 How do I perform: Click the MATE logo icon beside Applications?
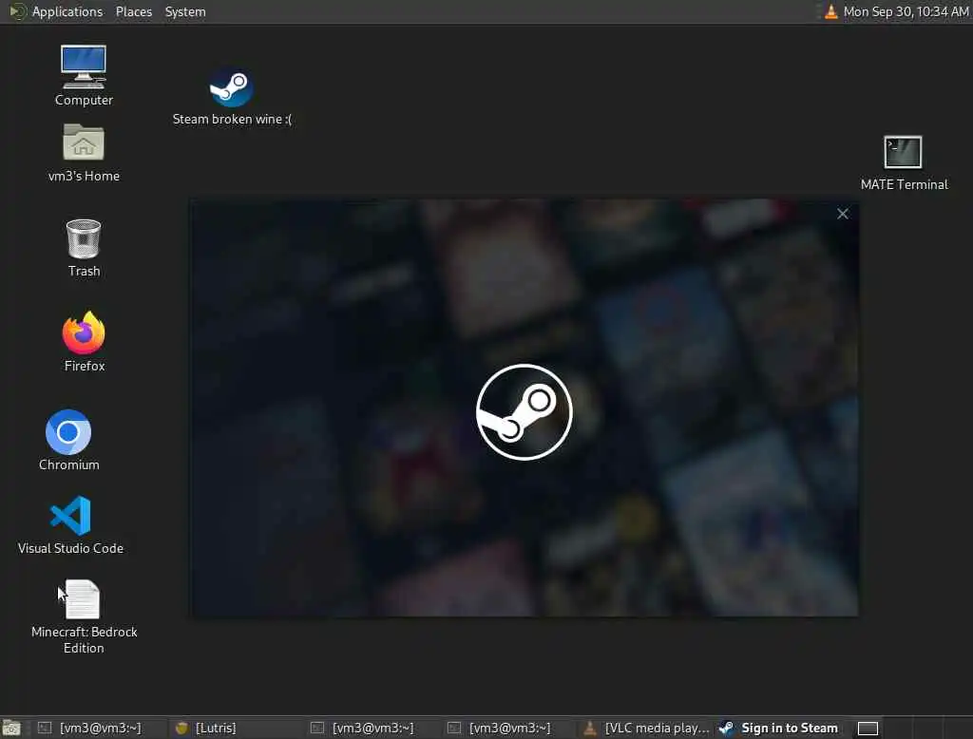pos(18,11)
